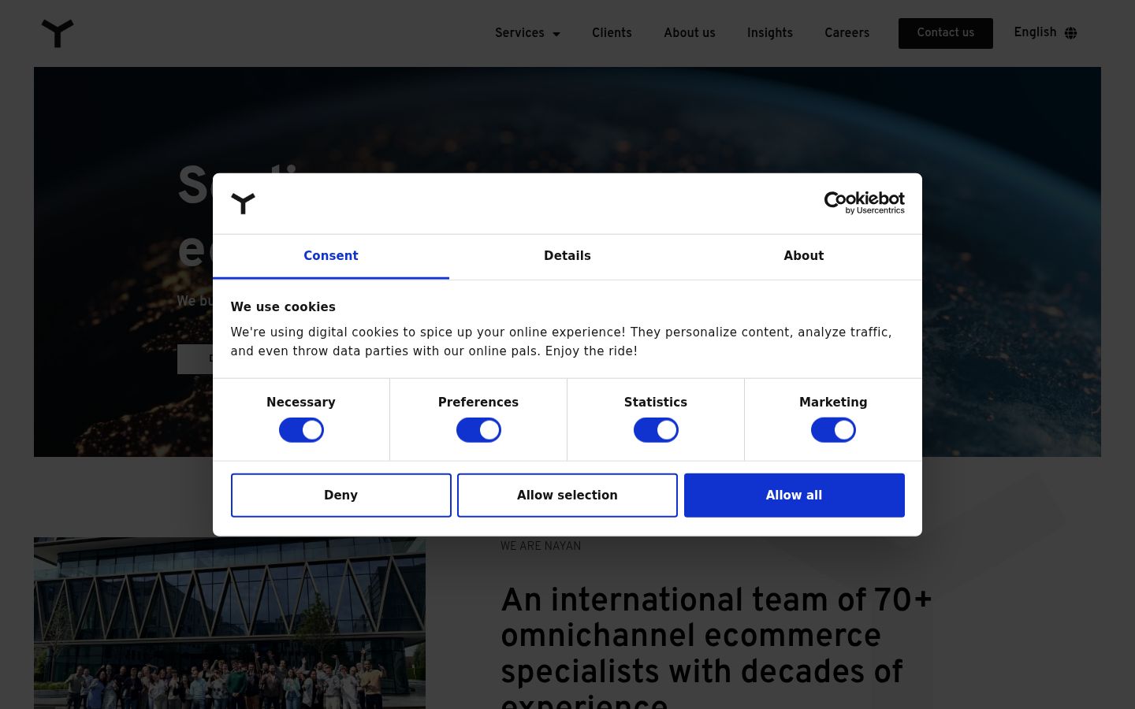This screenshot has width=1135, height=709.
Task: Click the team group photo
Action: (x=229, y=623)
